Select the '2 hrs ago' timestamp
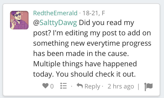 click(121, 86)
